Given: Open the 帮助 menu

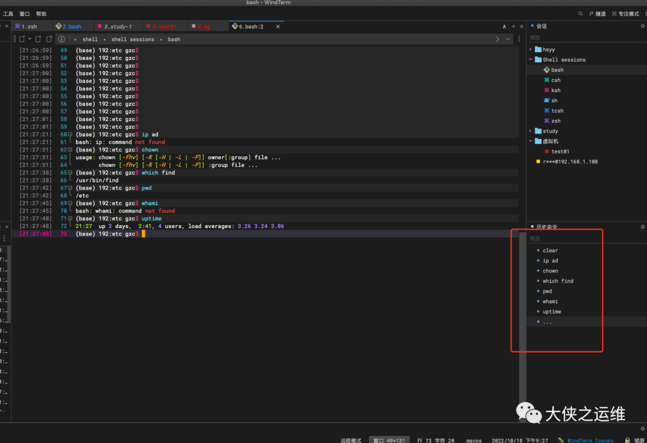Looking at the screenshot, I should 41,14.
